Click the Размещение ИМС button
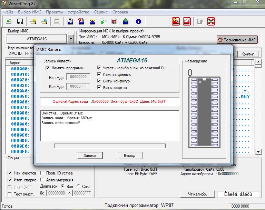 pos(237,40)
